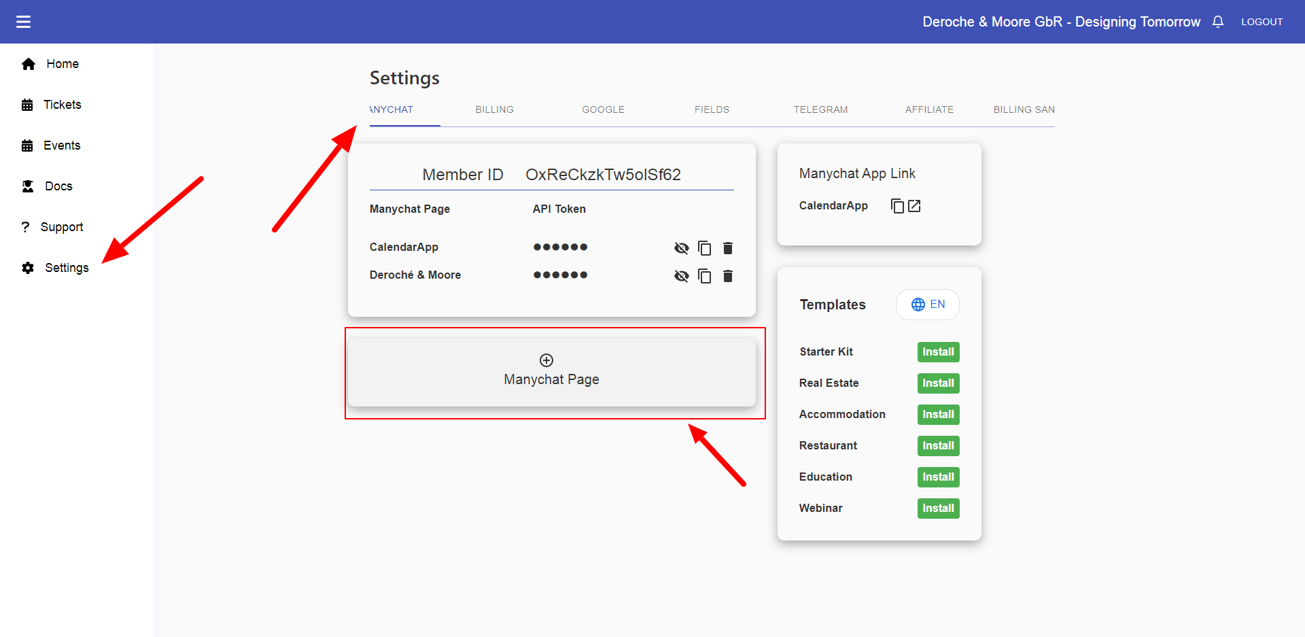Reveal the CalendarApp API token

coord(681,248)
